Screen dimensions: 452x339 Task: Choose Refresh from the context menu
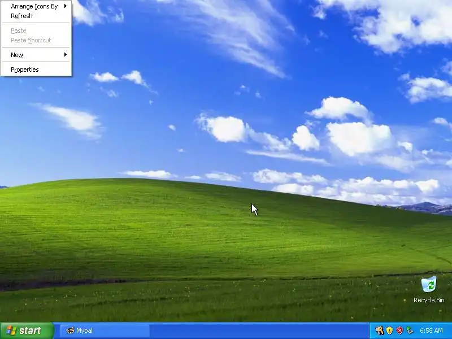[x=36, y=16]
